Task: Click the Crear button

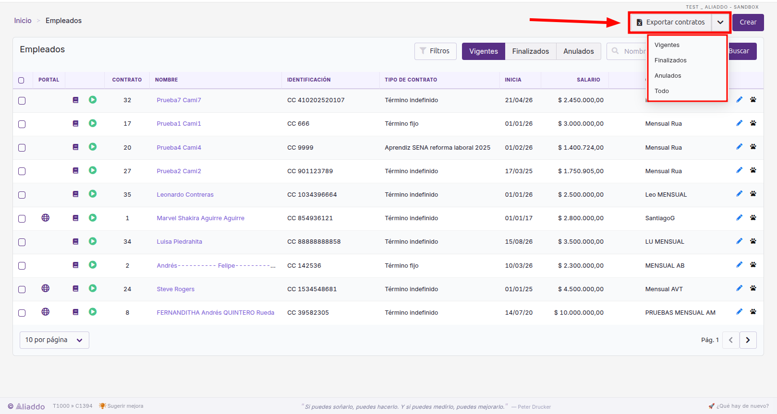Action: pyautogui.click(x=748, y=23)
